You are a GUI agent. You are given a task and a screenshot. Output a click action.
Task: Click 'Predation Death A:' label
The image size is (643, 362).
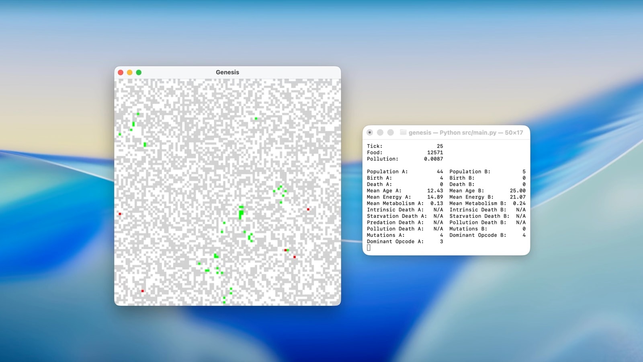point(395,222)
